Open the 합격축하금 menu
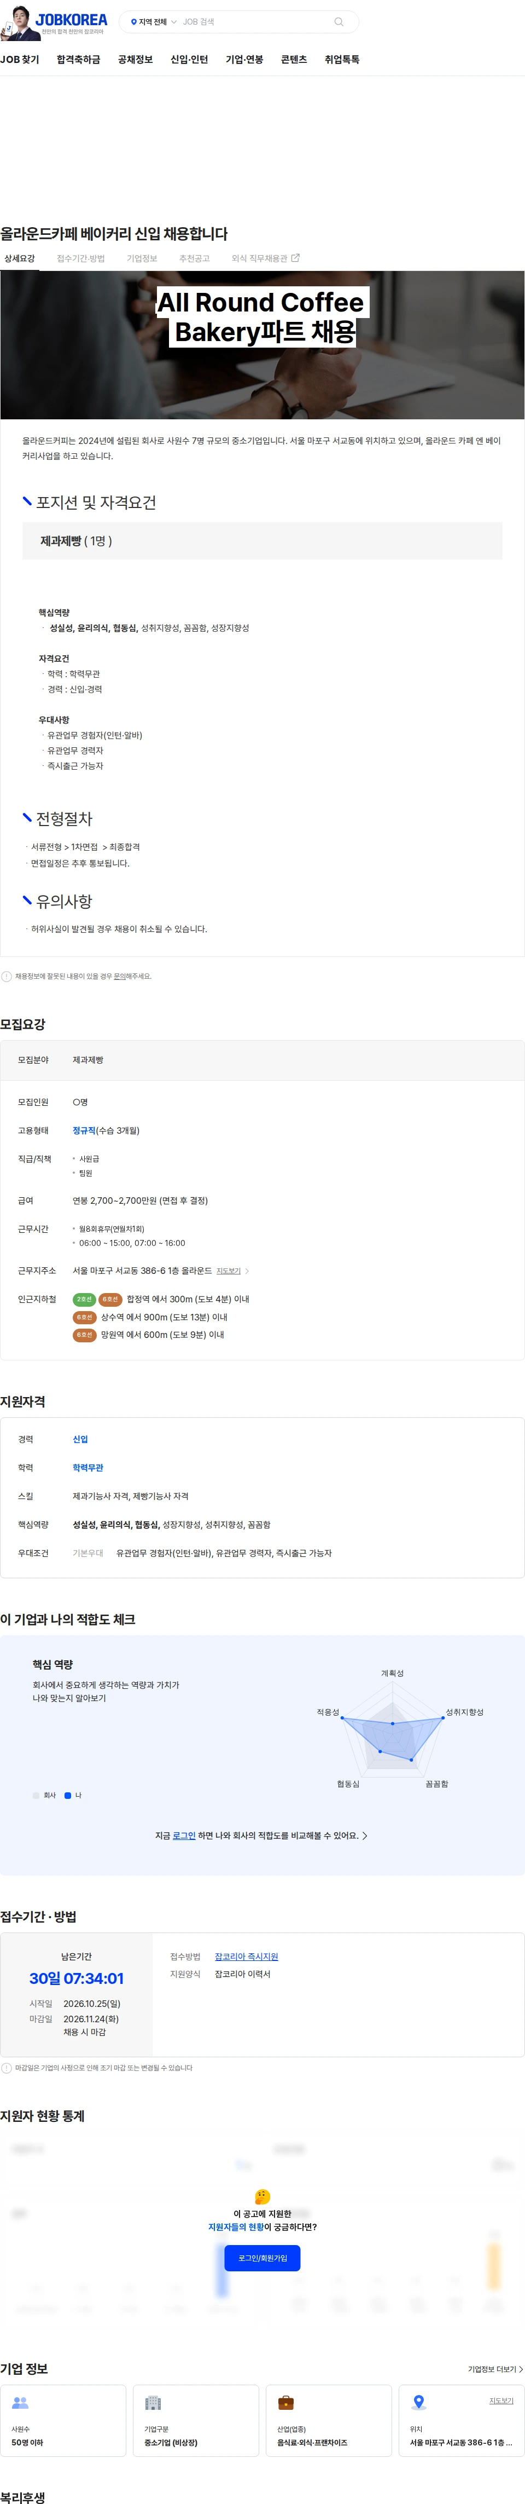The image size is (525, 2504). pyautogui.click(x=79, y=59)
